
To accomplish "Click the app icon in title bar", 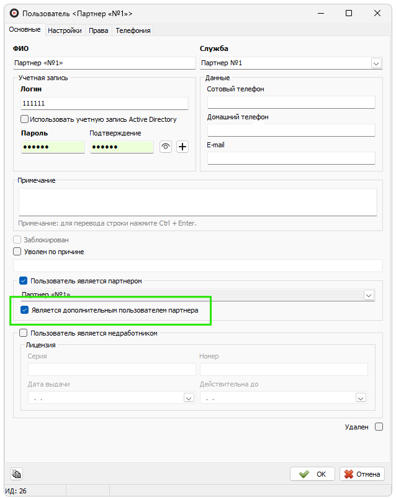I will tap(12, 13).
